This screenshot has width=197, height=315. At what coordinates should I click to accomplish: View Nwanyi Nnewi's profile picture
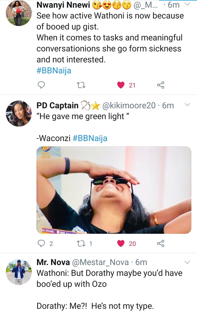click(19, 13)
